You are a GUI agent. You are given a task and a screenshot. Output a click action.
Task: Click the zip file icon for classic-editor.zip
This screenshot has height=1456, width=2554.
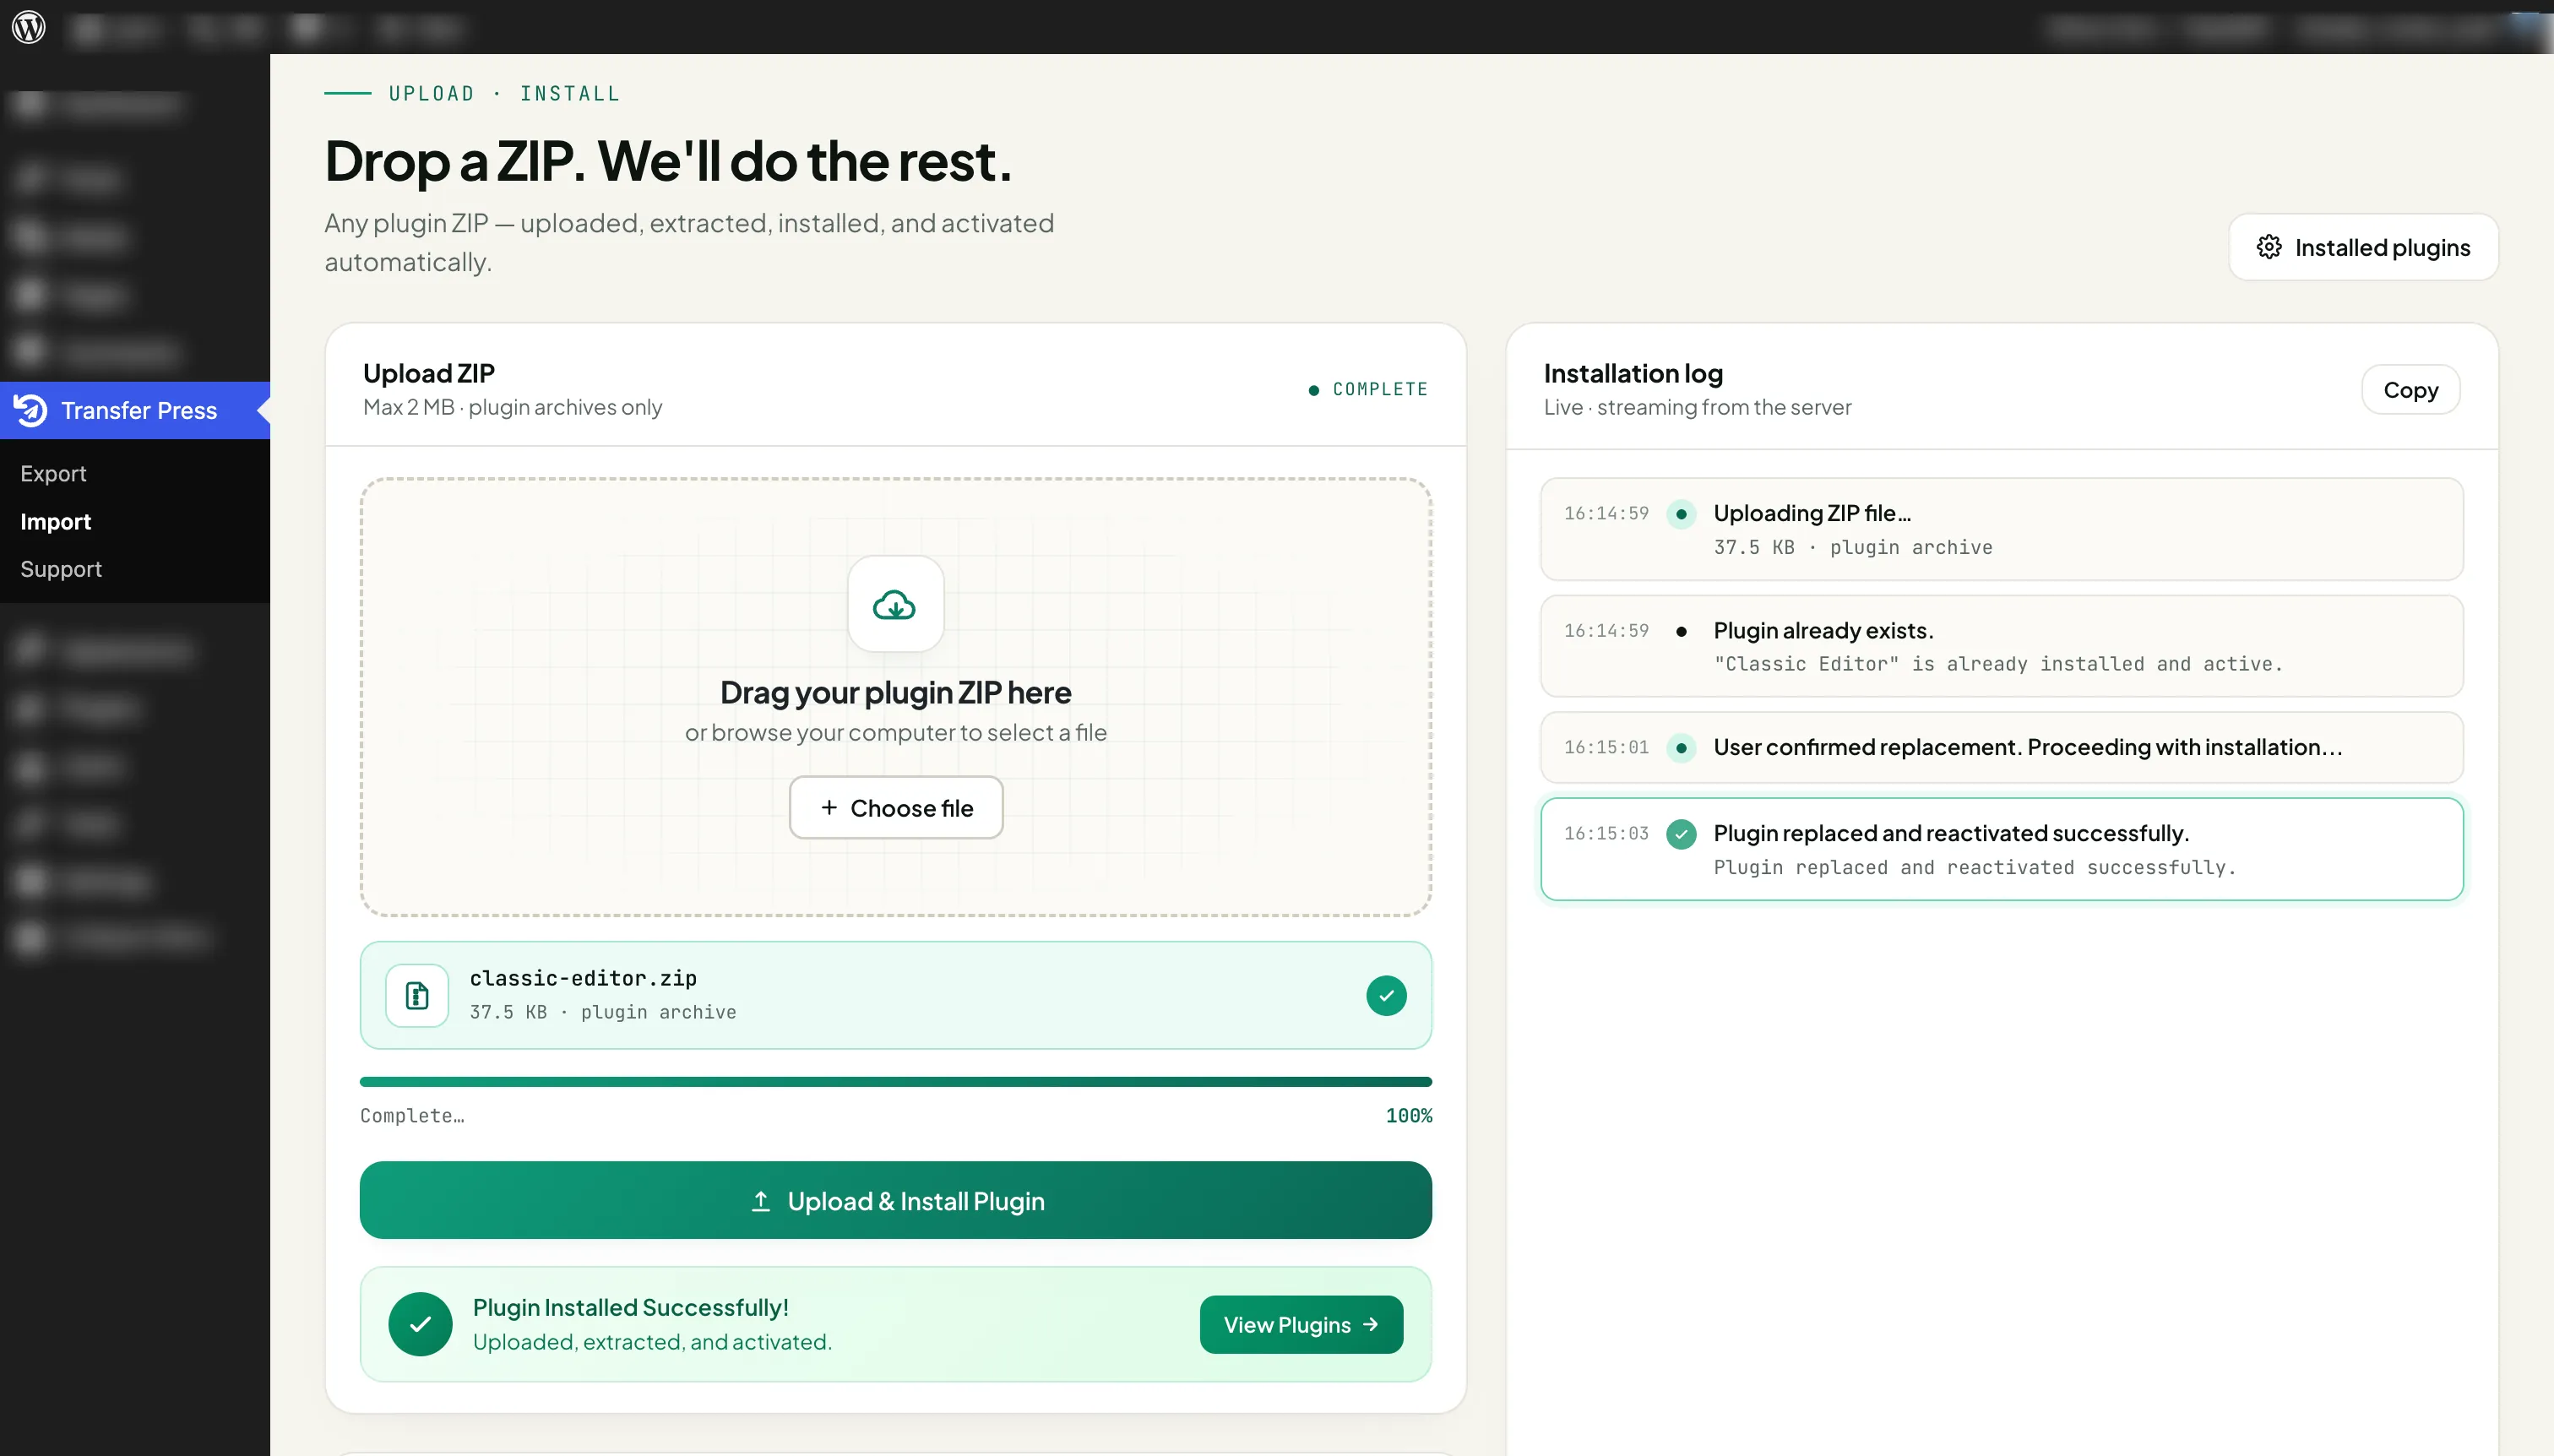(x=417, y=995)
